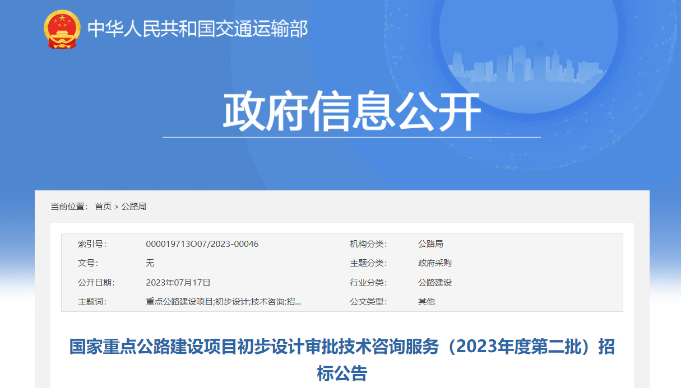Image resolution: width=681 pixels, height=388 pixels.
Task: Click the publish date 2023年07月17日
Action: point(178,283)
